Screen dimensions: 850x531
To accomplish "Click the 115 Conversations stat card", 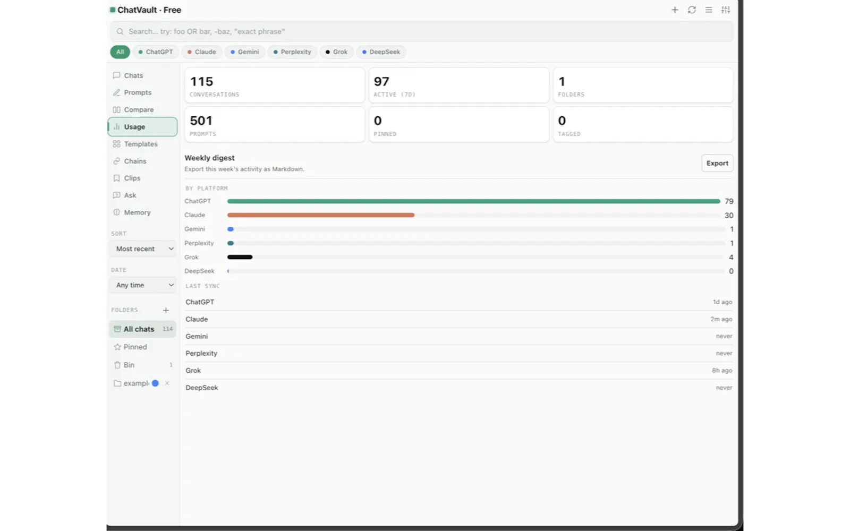I will pos(275,85).
